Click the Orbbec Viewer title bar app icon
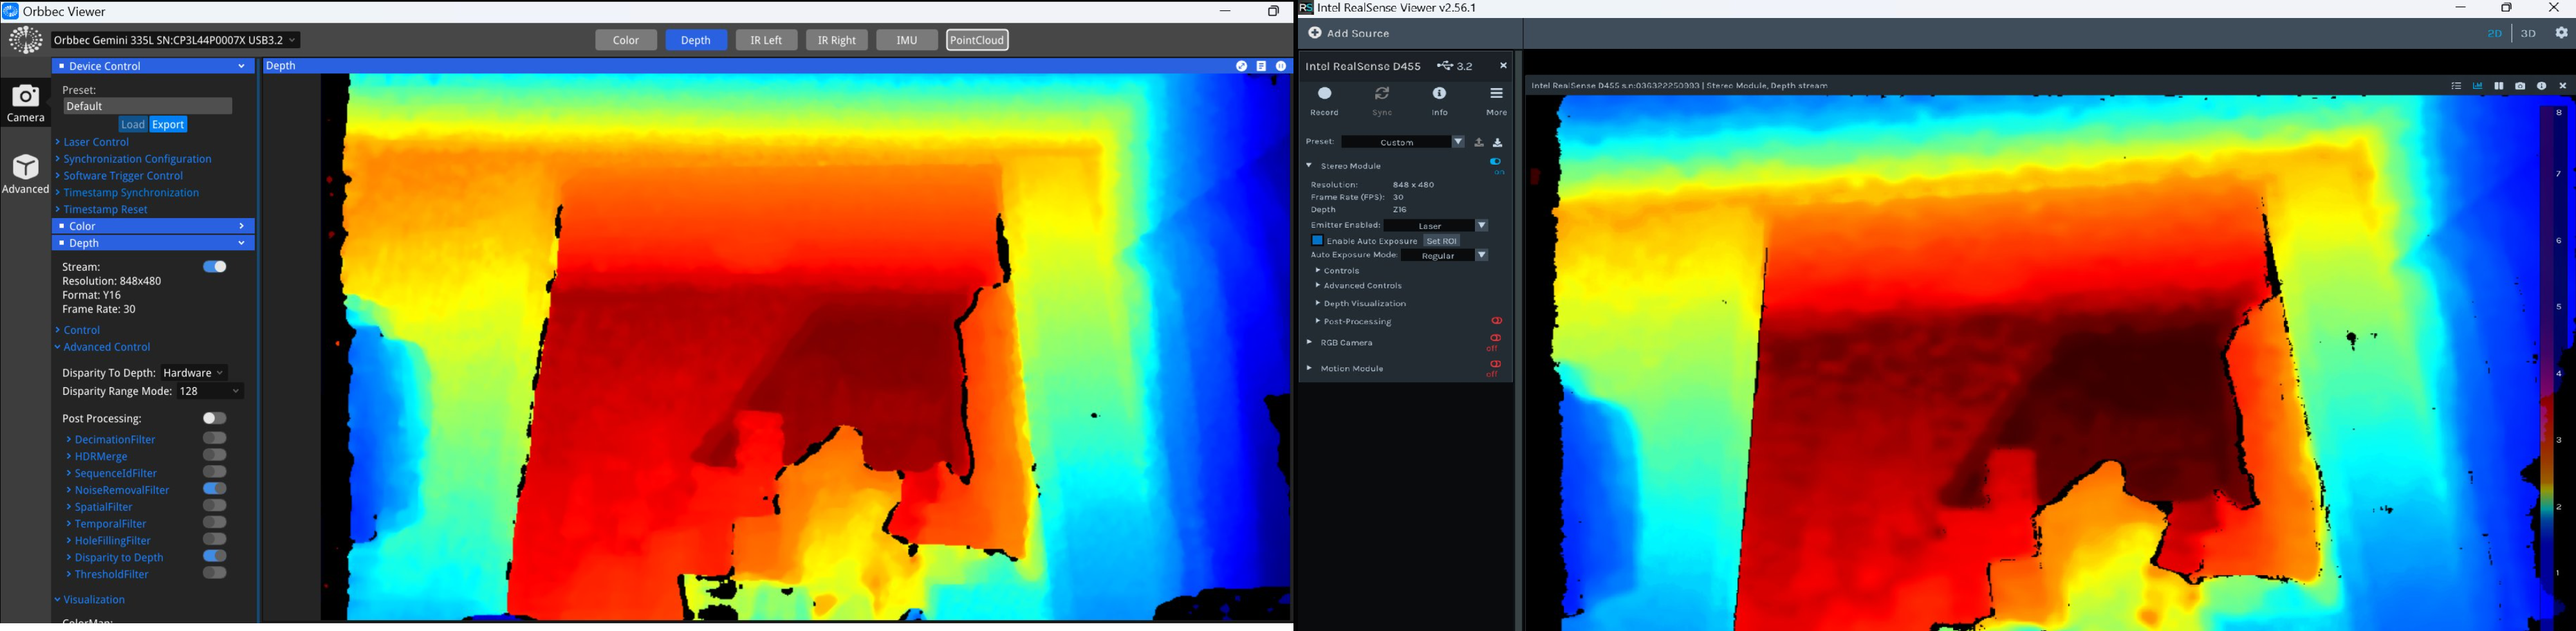This screenshot has width=2576, height=631. [10, 11]
